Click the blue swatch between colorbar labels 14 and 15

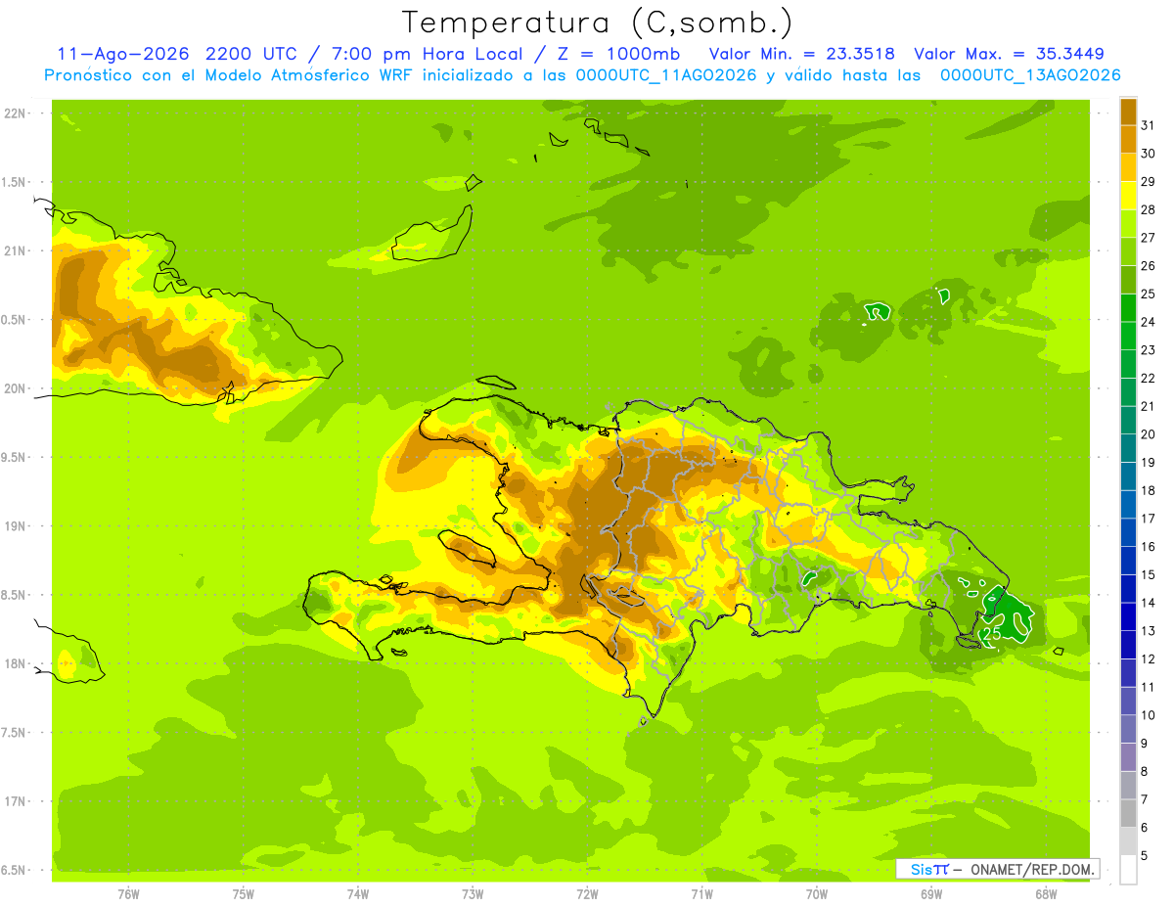(1128, 589)
